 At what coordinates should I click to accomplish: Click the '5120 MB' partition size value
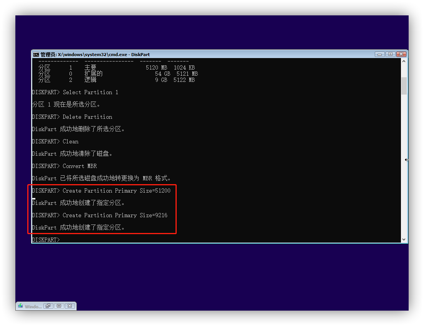(x=157, y=68)
